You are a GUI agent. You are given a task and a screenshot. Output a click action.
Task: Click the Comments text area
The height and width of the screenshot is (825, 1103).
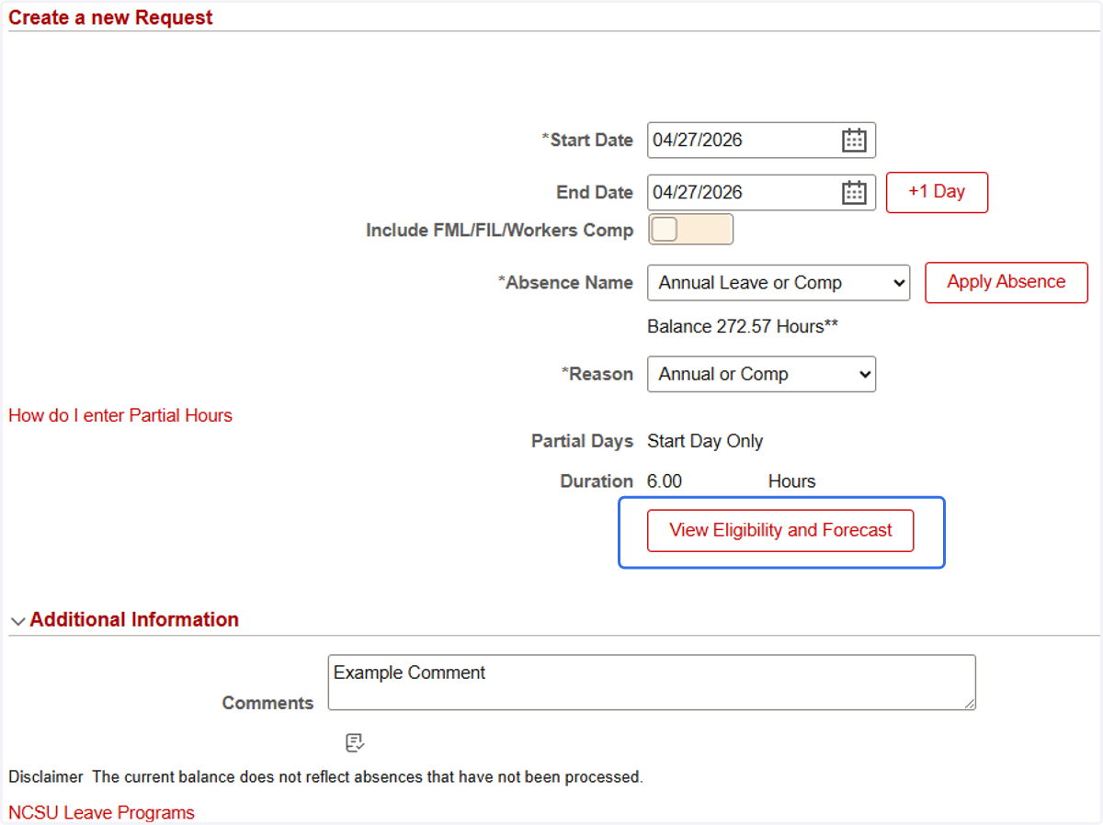652,683
